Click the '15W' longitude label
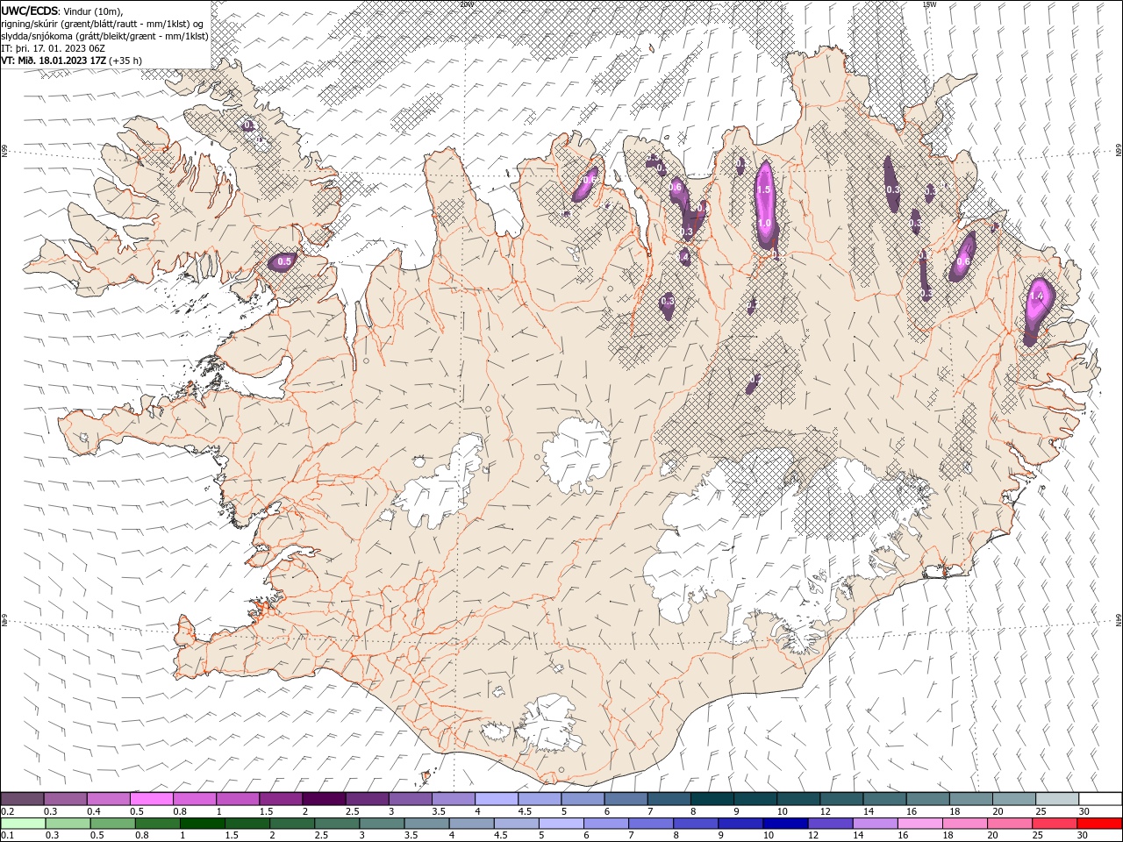1123x842 pixels. coord(928,4)
